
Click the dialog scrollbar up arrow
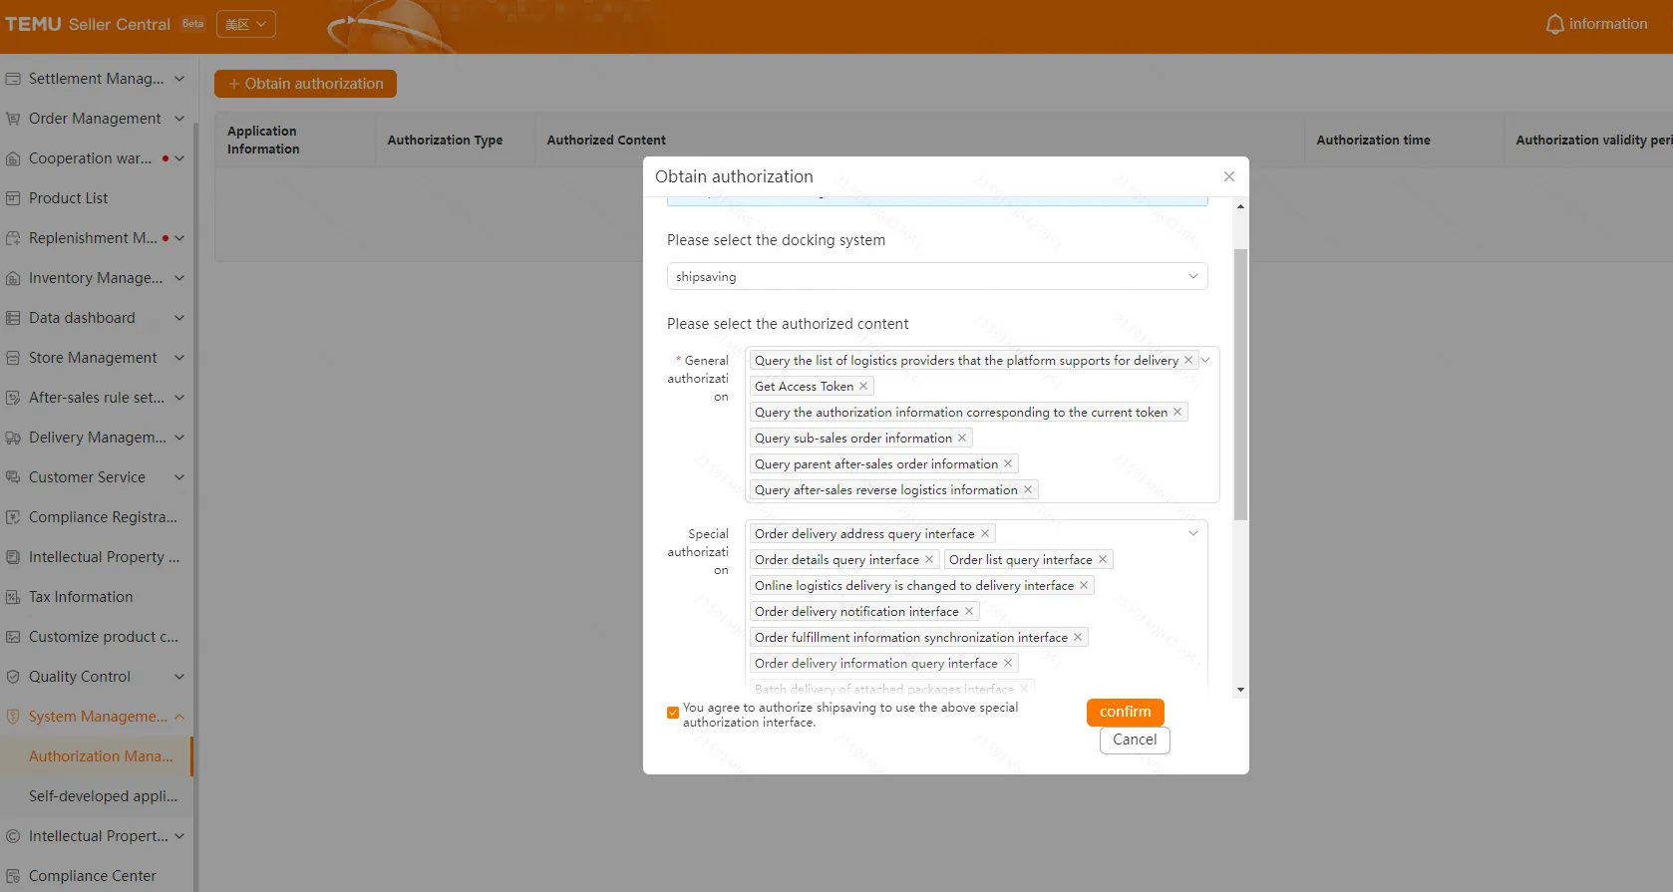pyautogui.click(x=1240, y=206)
